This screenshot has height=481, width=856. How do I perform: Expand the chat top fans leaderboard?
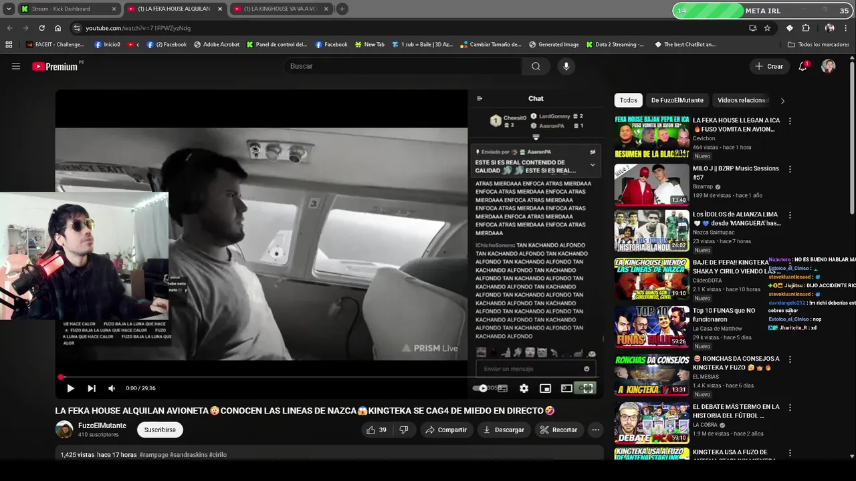click(536, 137)
